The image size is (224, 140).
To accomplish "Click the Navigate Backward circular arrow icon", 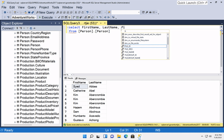I will [x=5, y=12].
